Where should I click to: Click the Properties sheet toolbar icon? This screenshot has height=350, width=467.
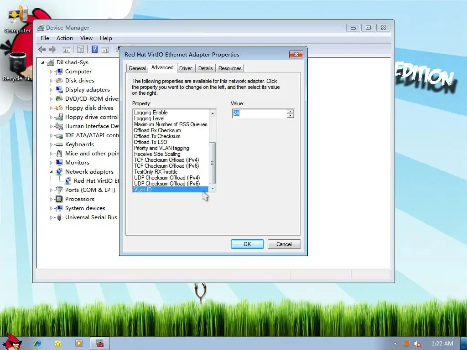pos(80,49)
